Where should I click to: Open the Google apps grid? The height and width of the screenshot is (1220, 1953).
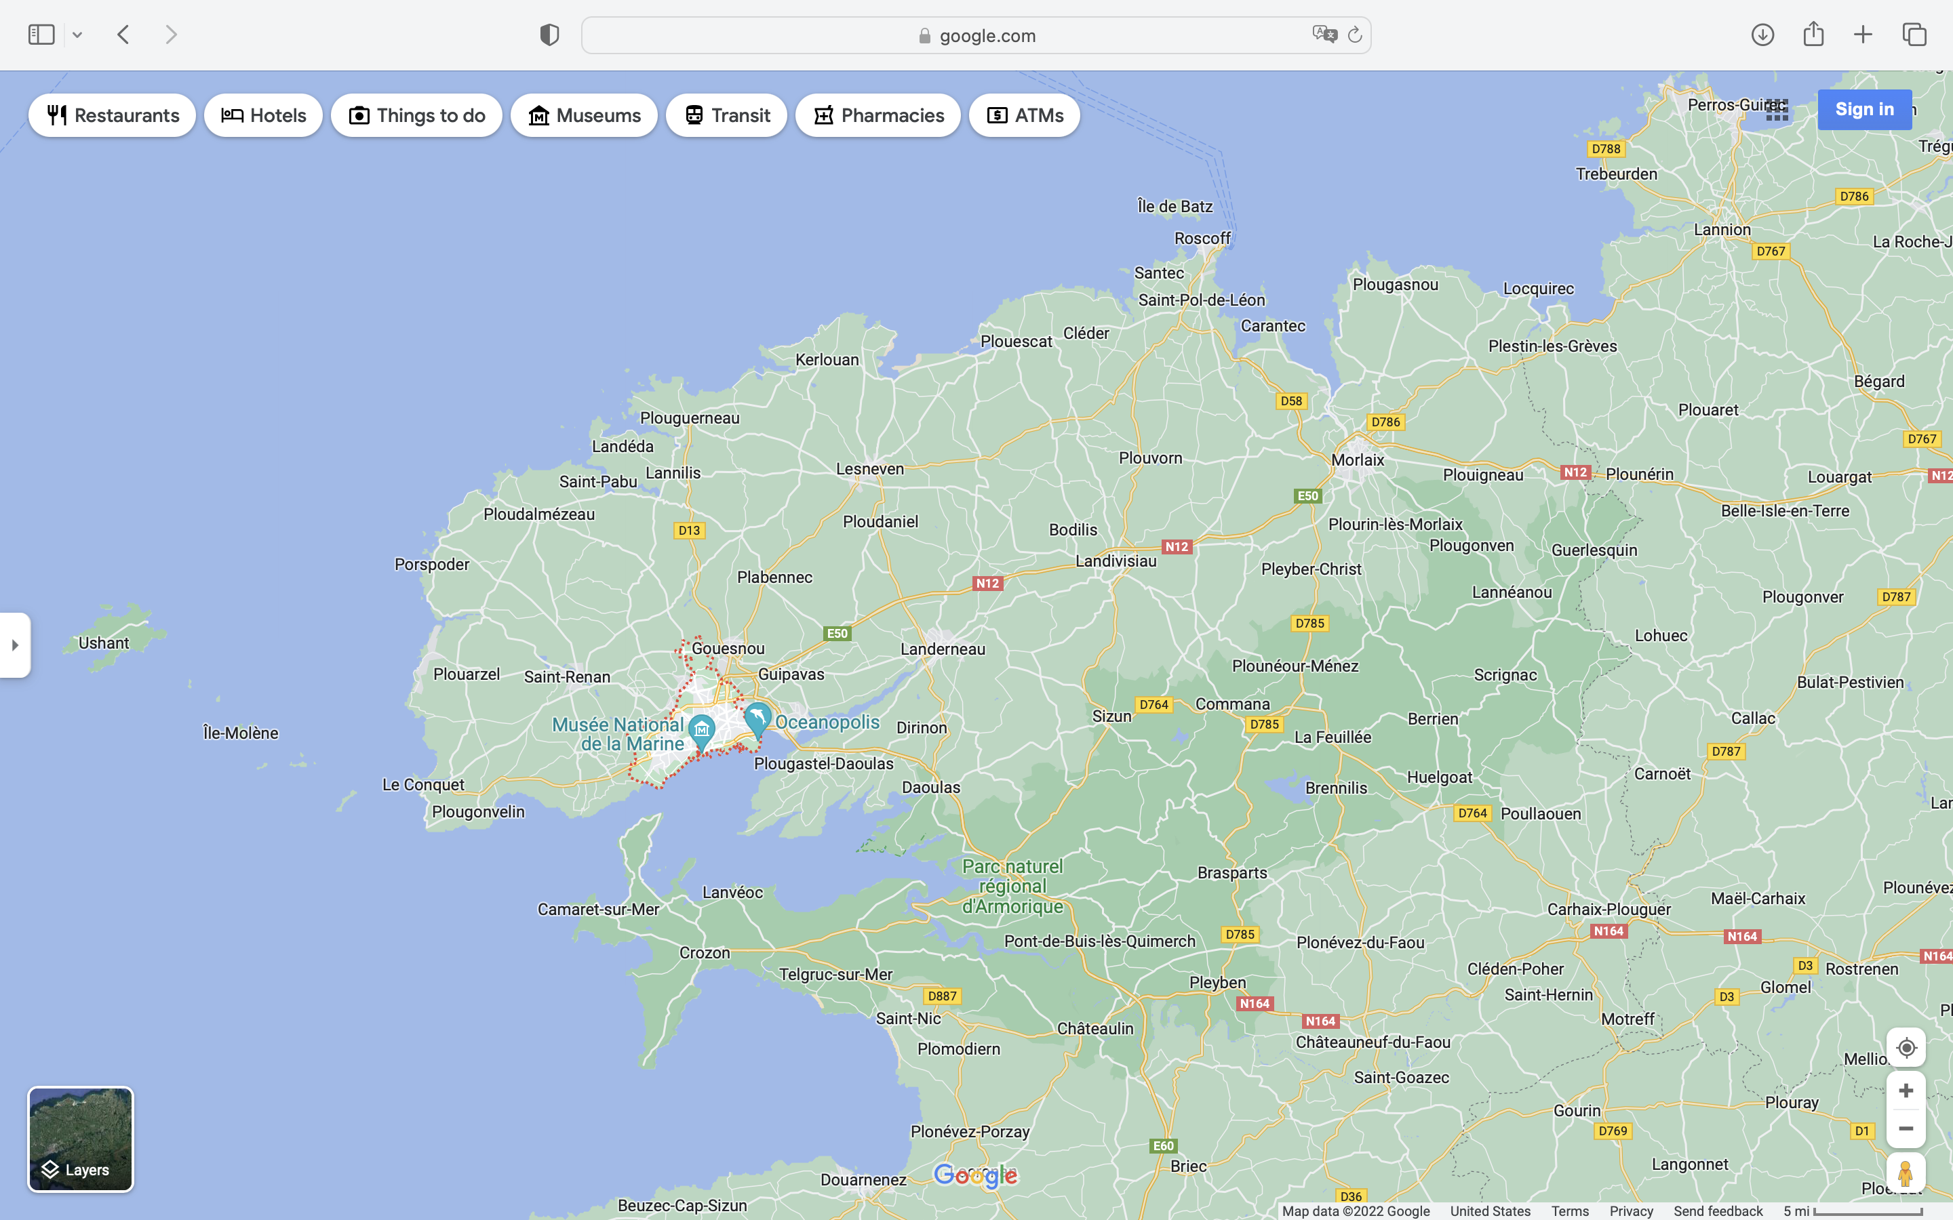point(1777,110)
